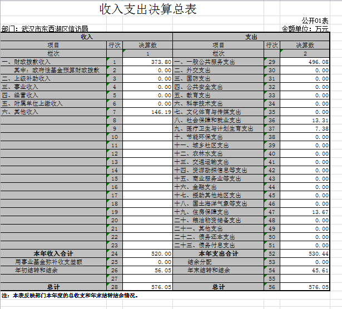
Task: Click the department cell 武汉市东西湖区信访局
Action: (x=44, y=28)
